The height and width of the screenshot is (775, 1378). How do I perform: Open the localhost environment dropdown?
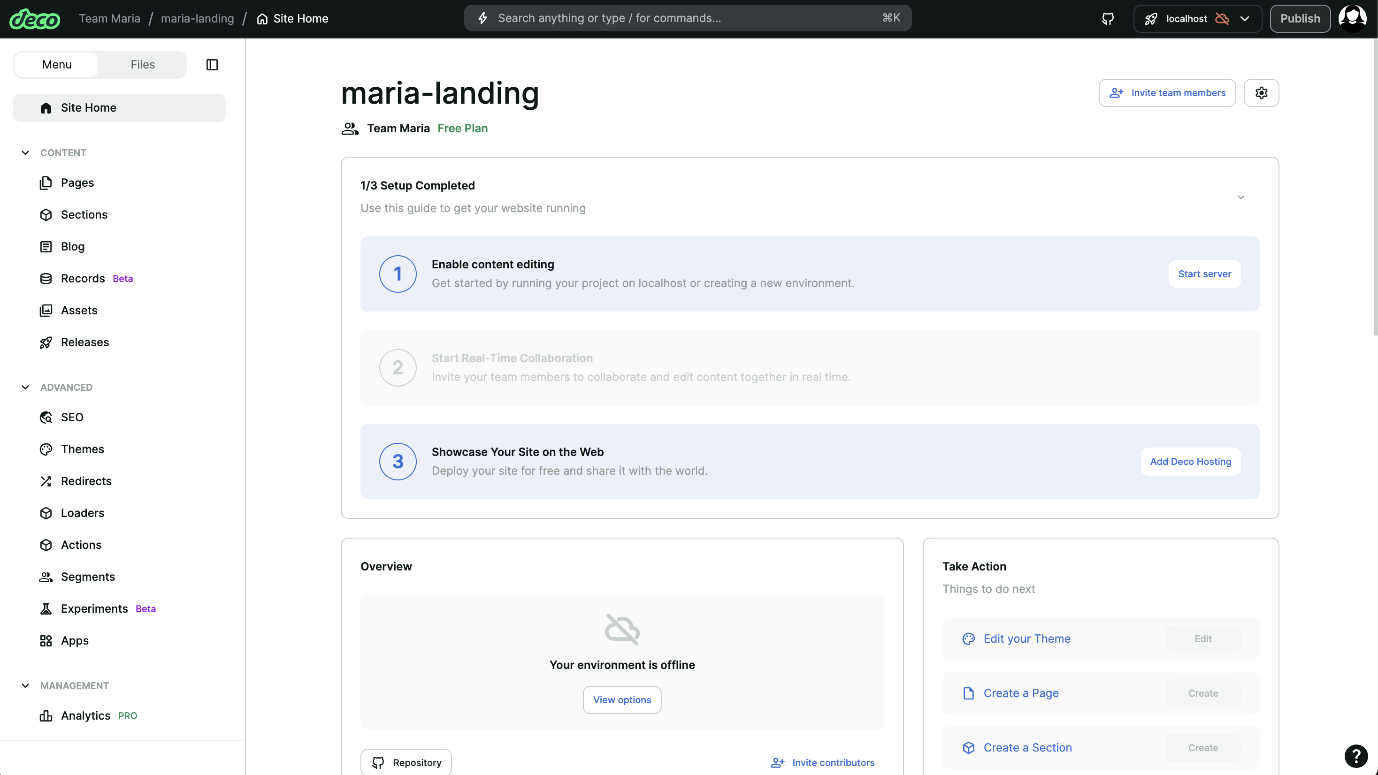(x=1197, y=19)
